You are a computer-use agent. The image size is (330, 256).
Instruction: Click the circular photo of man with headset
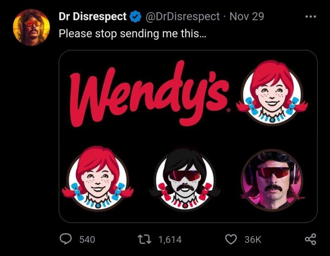click(272, 178)
